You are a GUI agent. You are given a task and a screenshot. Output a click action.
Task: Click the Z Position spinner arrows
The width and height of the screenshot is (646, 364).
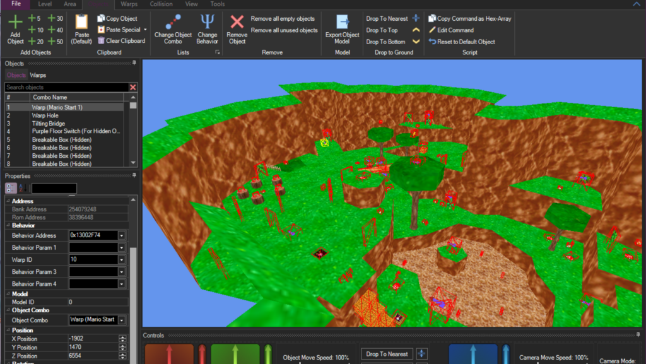[122, 356]
